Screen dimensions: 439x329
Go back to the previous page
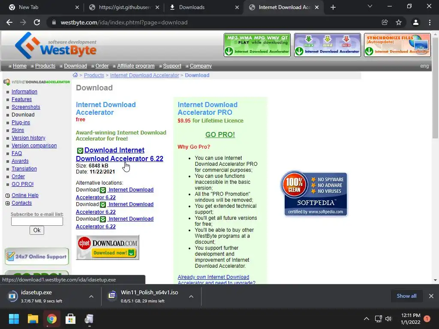point(9,22)
